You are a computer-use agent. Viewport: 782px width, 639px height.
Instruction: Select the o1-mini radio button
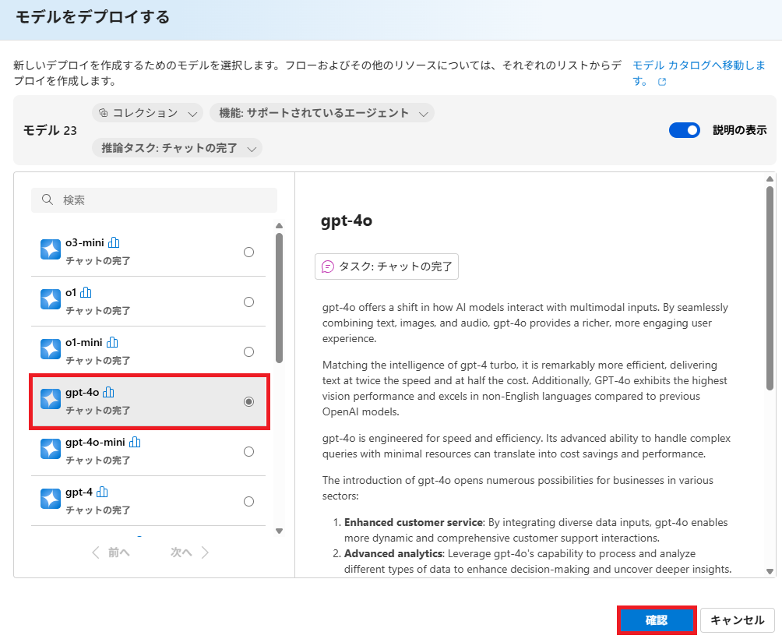(x=249, y=351)
